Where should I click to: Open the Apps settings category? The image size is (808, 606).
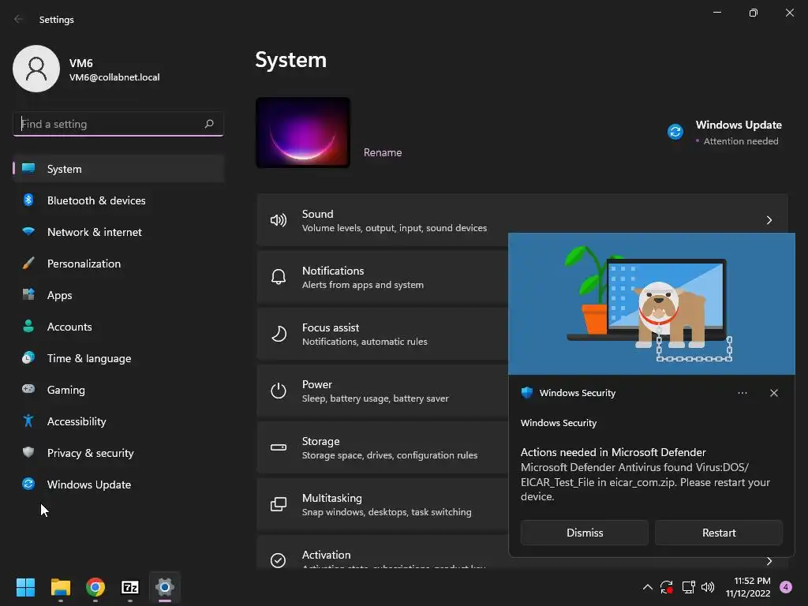[118, 295]
